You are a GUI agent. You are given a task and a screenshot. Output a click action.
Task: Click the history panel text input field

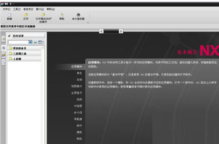18,42
